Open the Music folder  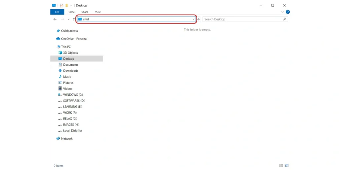tap(65, 77)
